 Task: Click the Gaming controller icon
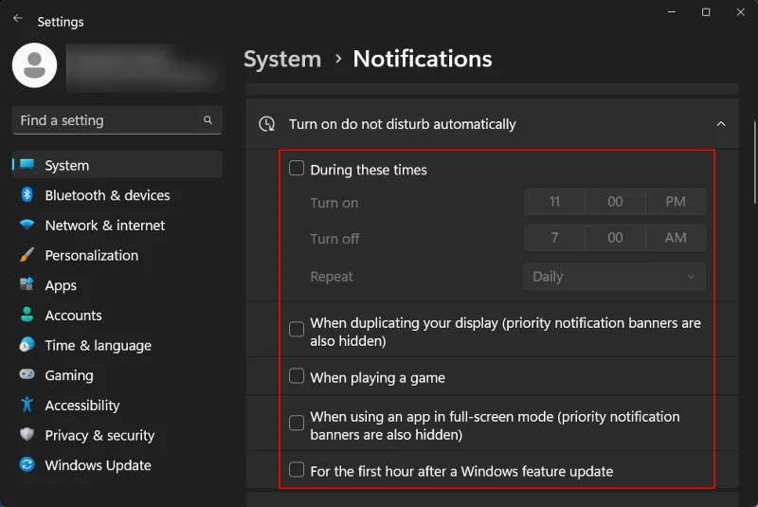coord(27,374)
